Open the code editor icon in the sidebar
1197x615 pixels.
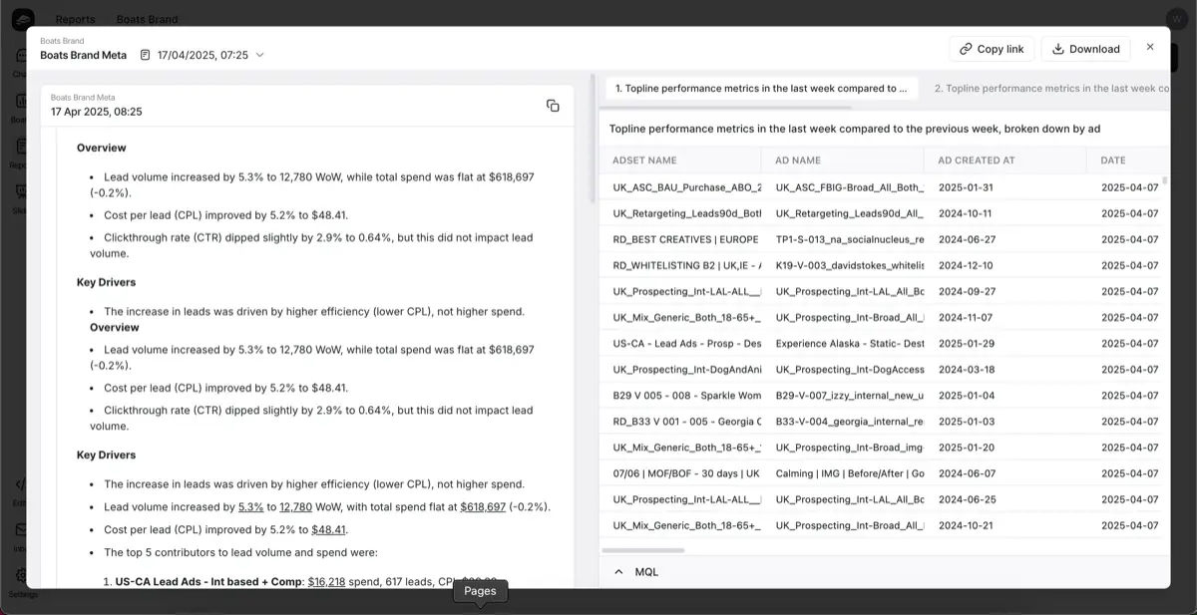(22, 484)
